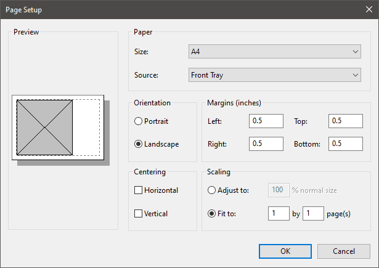The image size is (379, 268).
Task: Click the percent normal size field
Action: pos(278,190)
